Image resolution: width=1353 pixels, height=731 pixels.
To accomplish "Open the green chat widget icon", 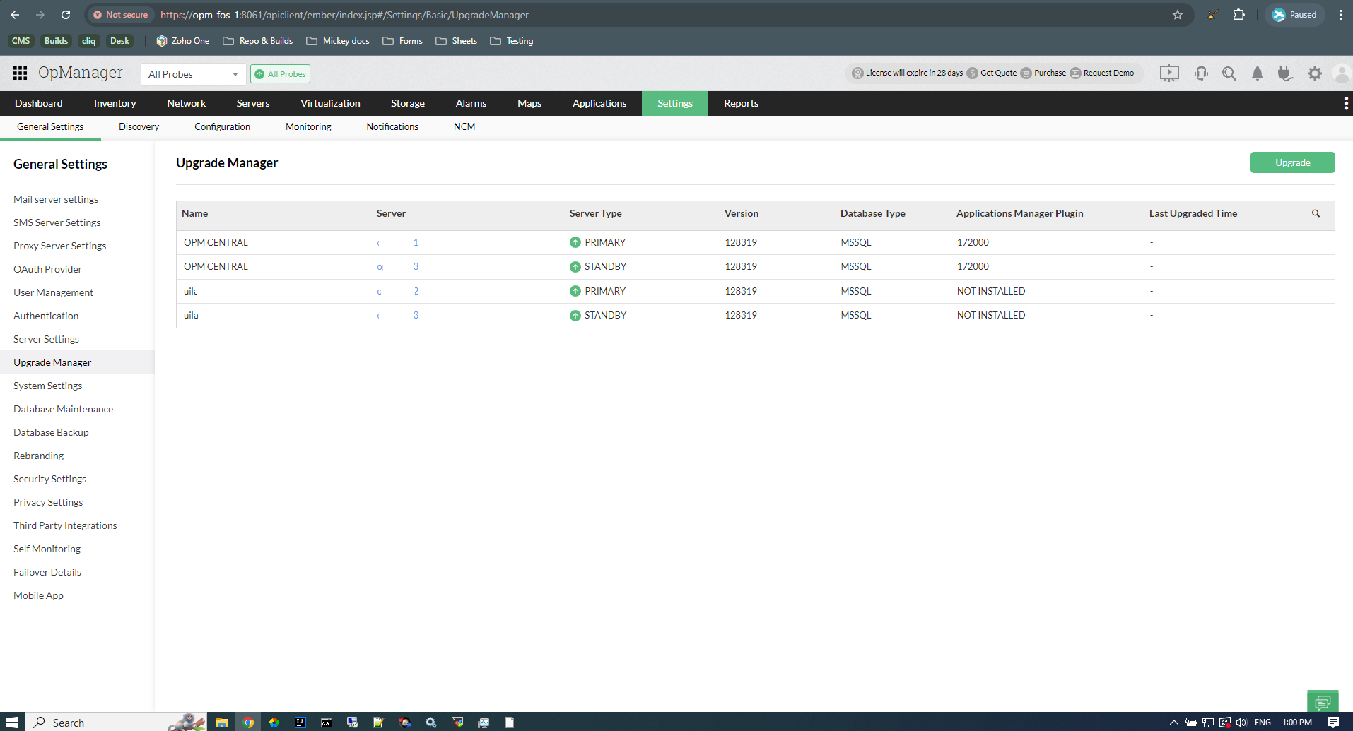I will click(1323, 701).
